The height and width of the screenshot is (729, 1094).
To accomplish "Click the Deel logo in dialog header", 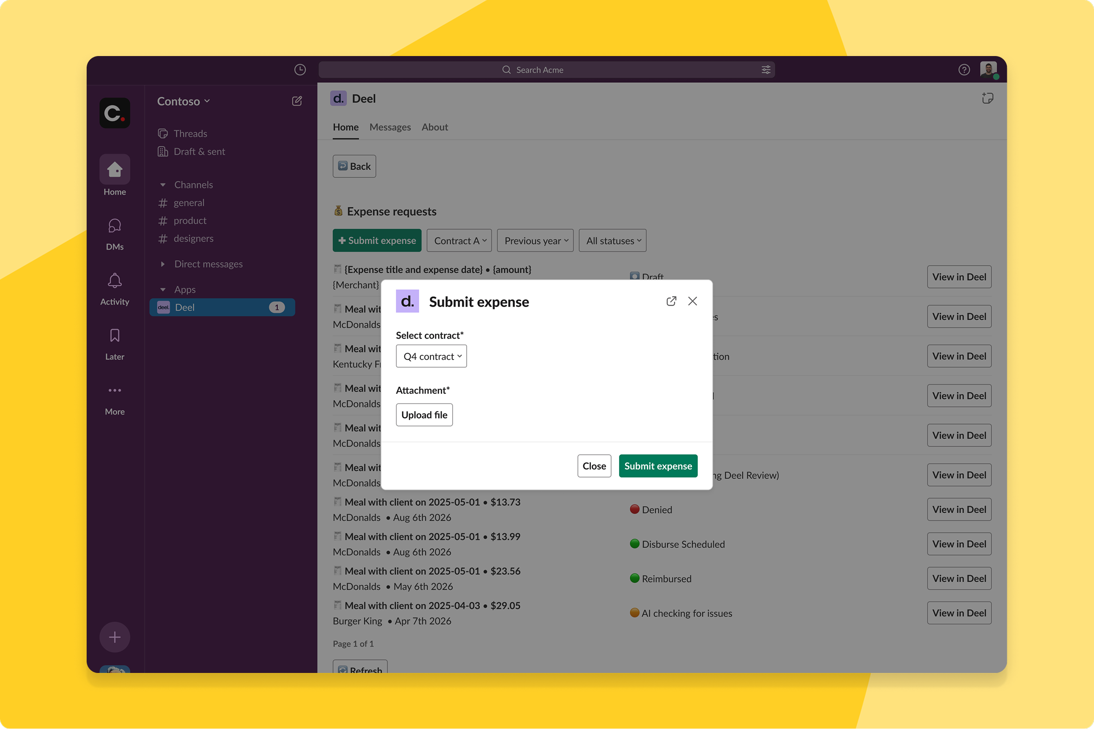I will [x=407, y=301].
